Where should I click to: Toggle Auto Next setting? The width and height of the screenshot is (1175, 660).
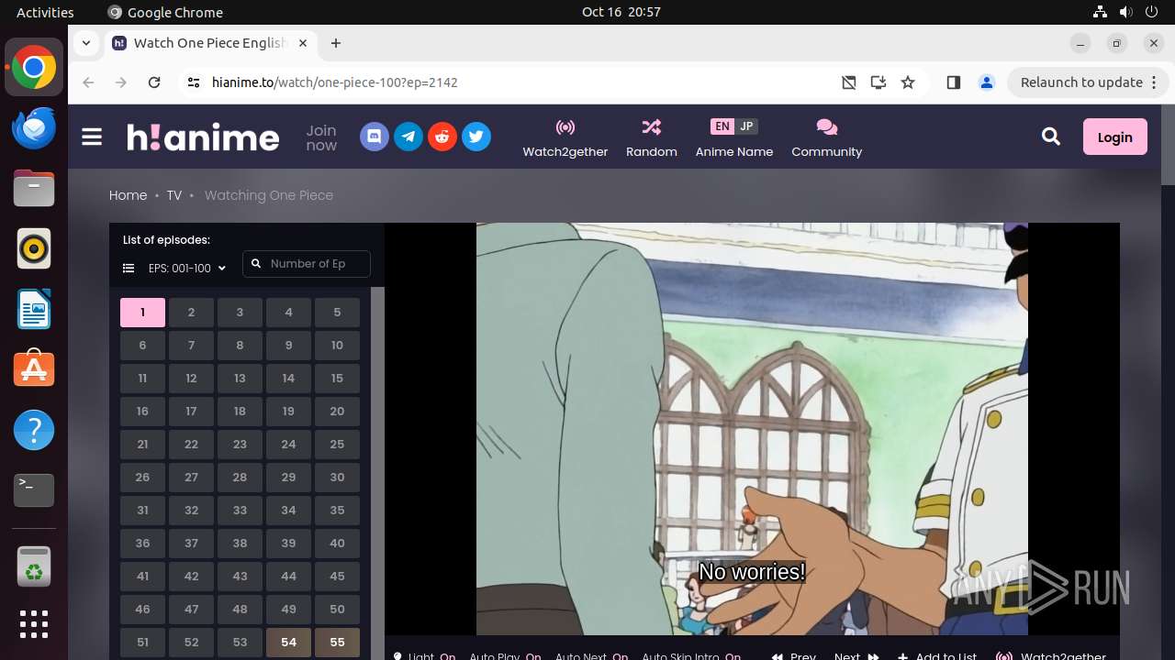(x=591, y=656)
